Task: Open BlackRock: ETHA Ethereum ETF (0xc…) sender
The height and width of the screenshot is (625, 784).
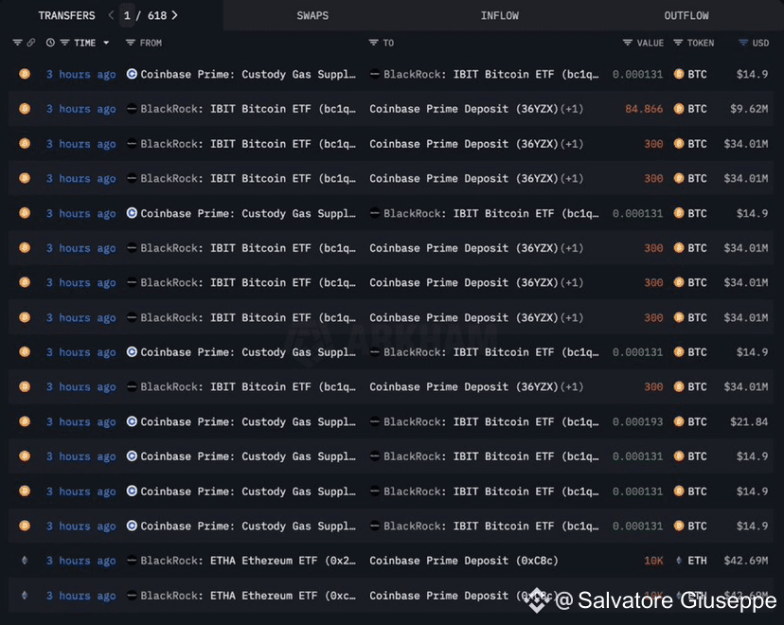Action: [x=248, y=596]
